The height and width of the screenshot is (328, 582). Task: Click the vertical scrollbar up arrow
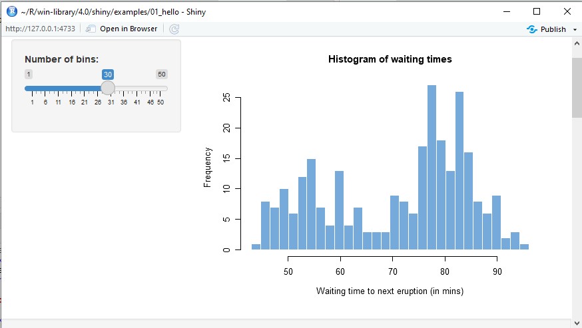tap(577, 43)
